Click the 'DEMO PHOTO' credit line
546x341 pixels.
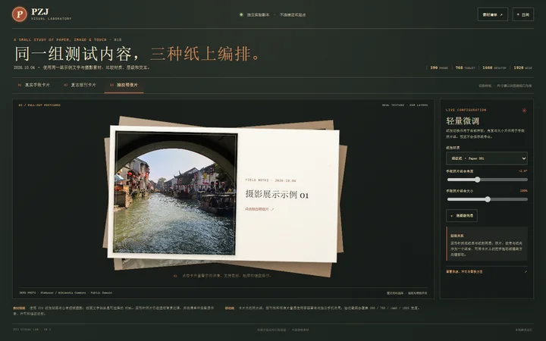coord(65,293)
